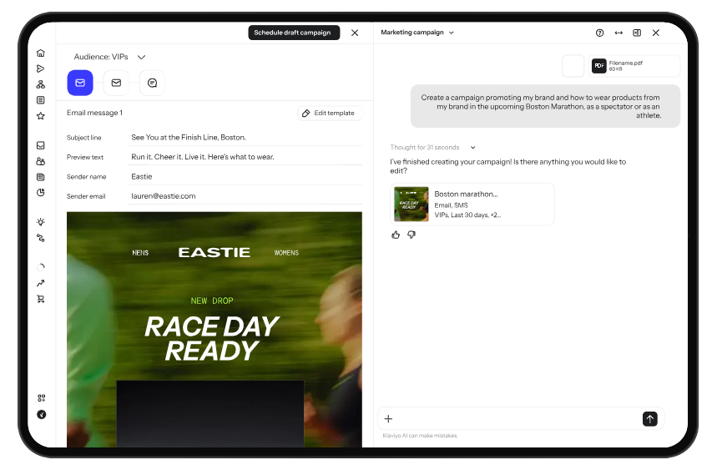Image resolution: width=717 pixels, height=470 pixels.
Task: Open the analytics pie chart icon
Action: point(41,193)
